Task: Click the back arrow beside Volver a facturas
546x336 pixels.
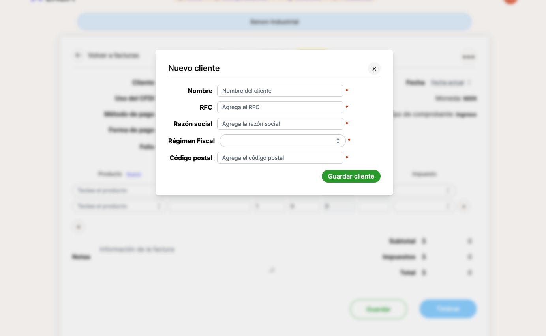Action: click(x=78, y=55)
